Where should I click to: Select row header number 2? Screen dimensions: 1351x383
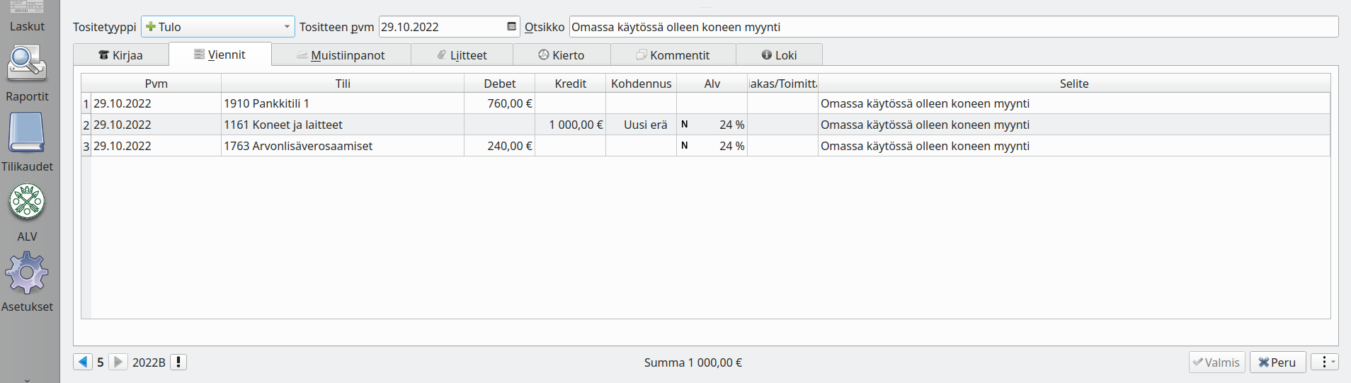(86, 125)
